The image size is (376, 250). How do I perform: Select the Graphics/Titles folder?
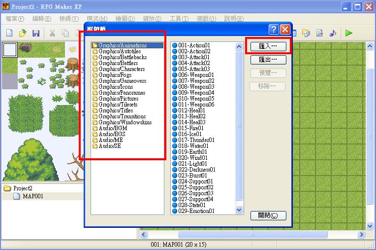pyautogui.click(x=113, y=110)
